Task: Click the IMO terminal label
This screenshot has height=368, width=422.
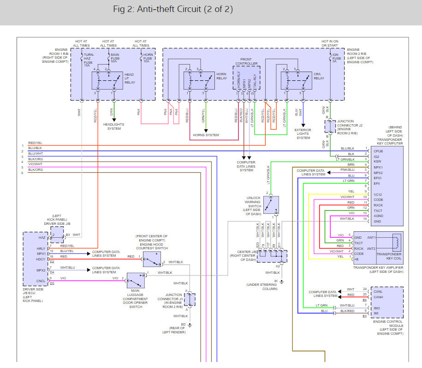Action: click(377, 308)
